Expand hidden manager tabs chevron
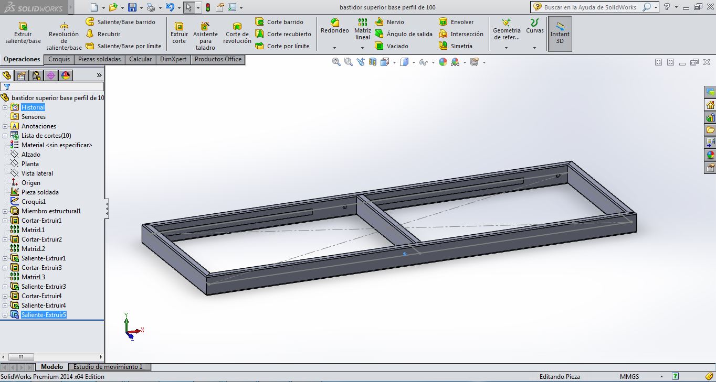Screen dimensions: 716x382 [99, 75]
